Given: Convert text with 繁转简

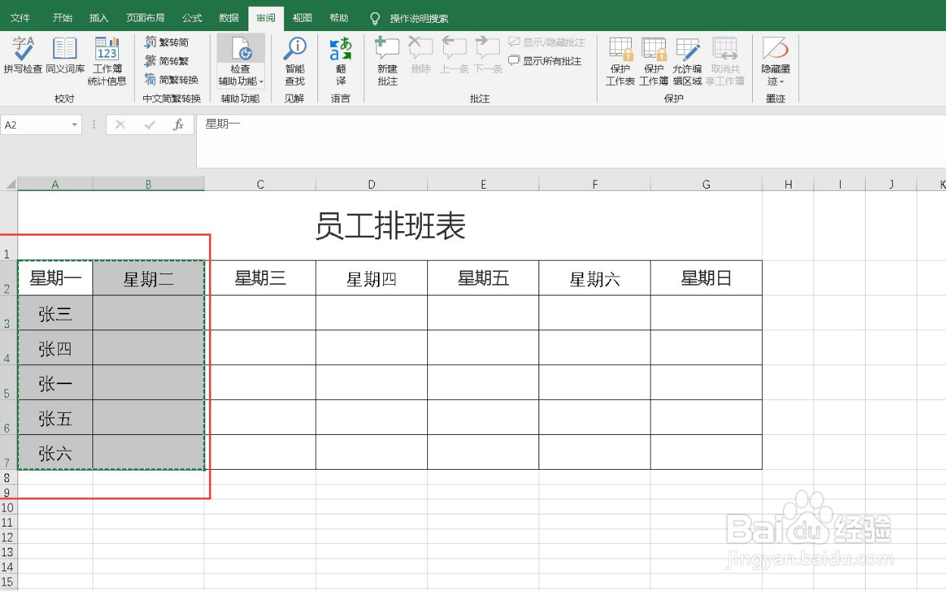Looking at the screenshot, I should [x=168, y=42].
